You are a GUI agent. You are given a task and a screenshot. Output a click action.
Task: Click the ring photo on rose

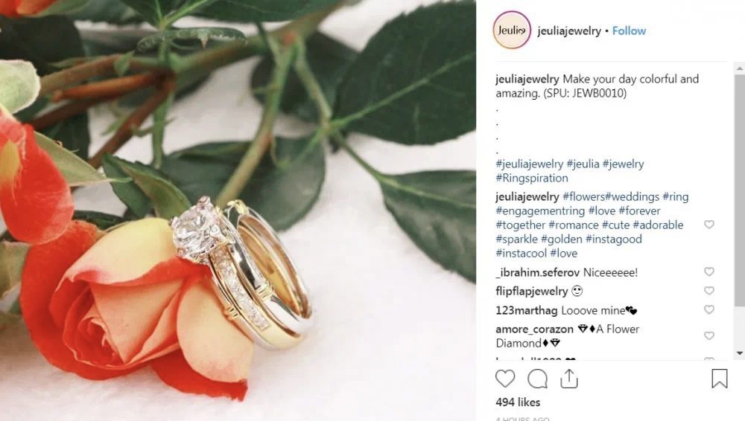238,210
